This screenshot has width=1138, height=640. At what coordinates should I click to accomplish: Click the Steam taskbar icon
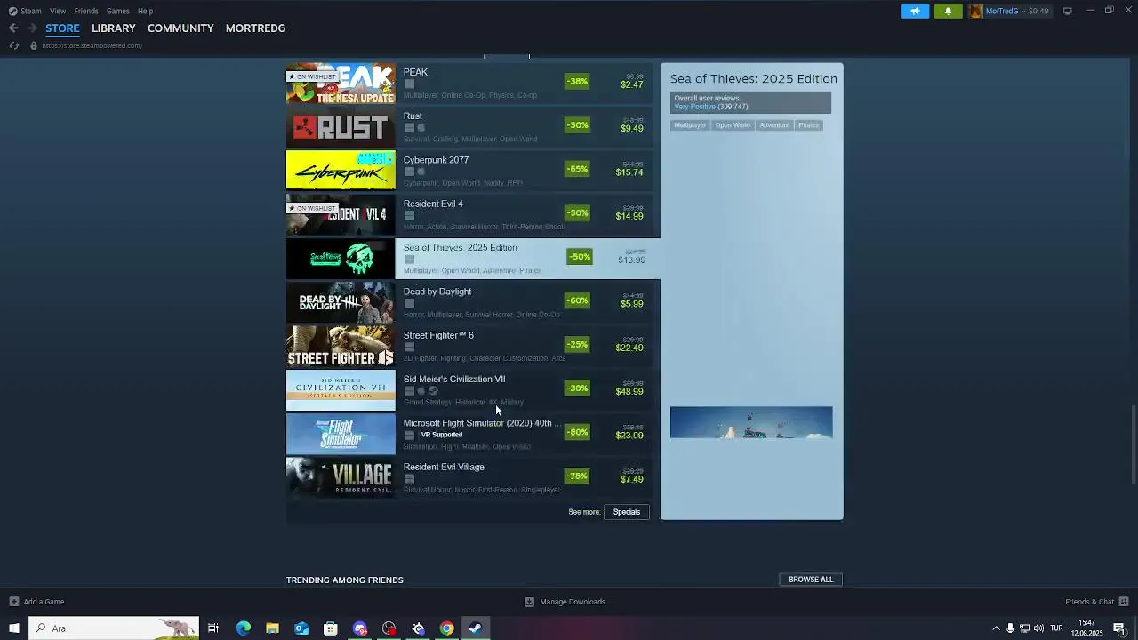[476, 628]
